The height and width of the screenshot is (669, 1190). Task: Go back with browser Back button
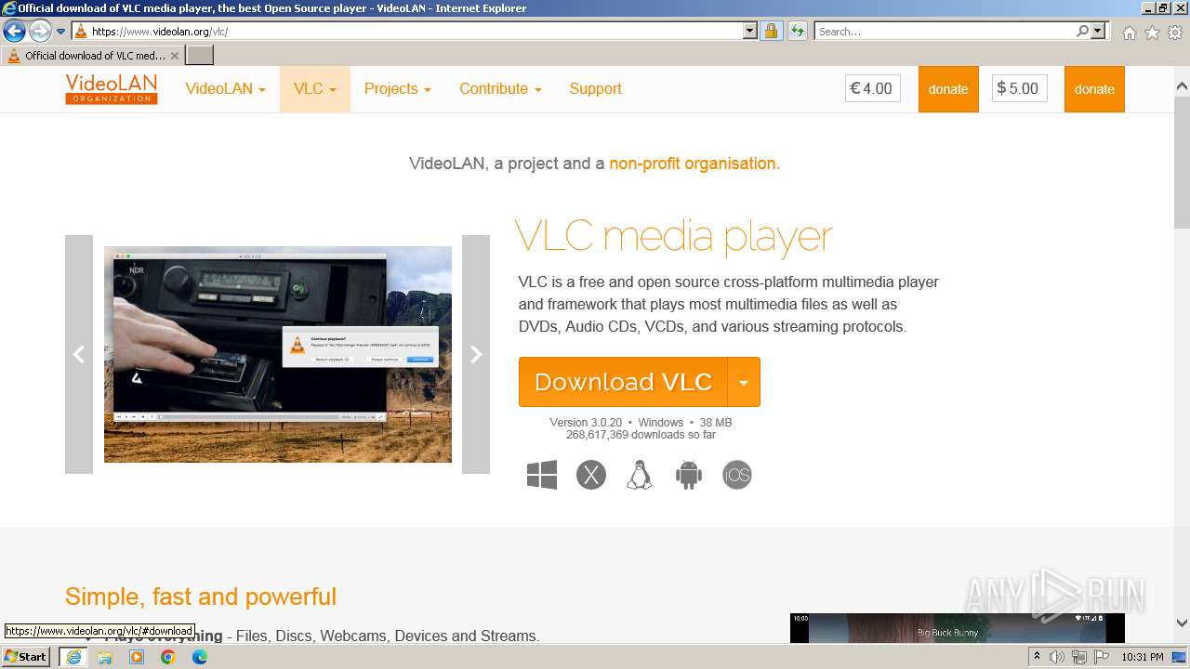coord(14,32)
